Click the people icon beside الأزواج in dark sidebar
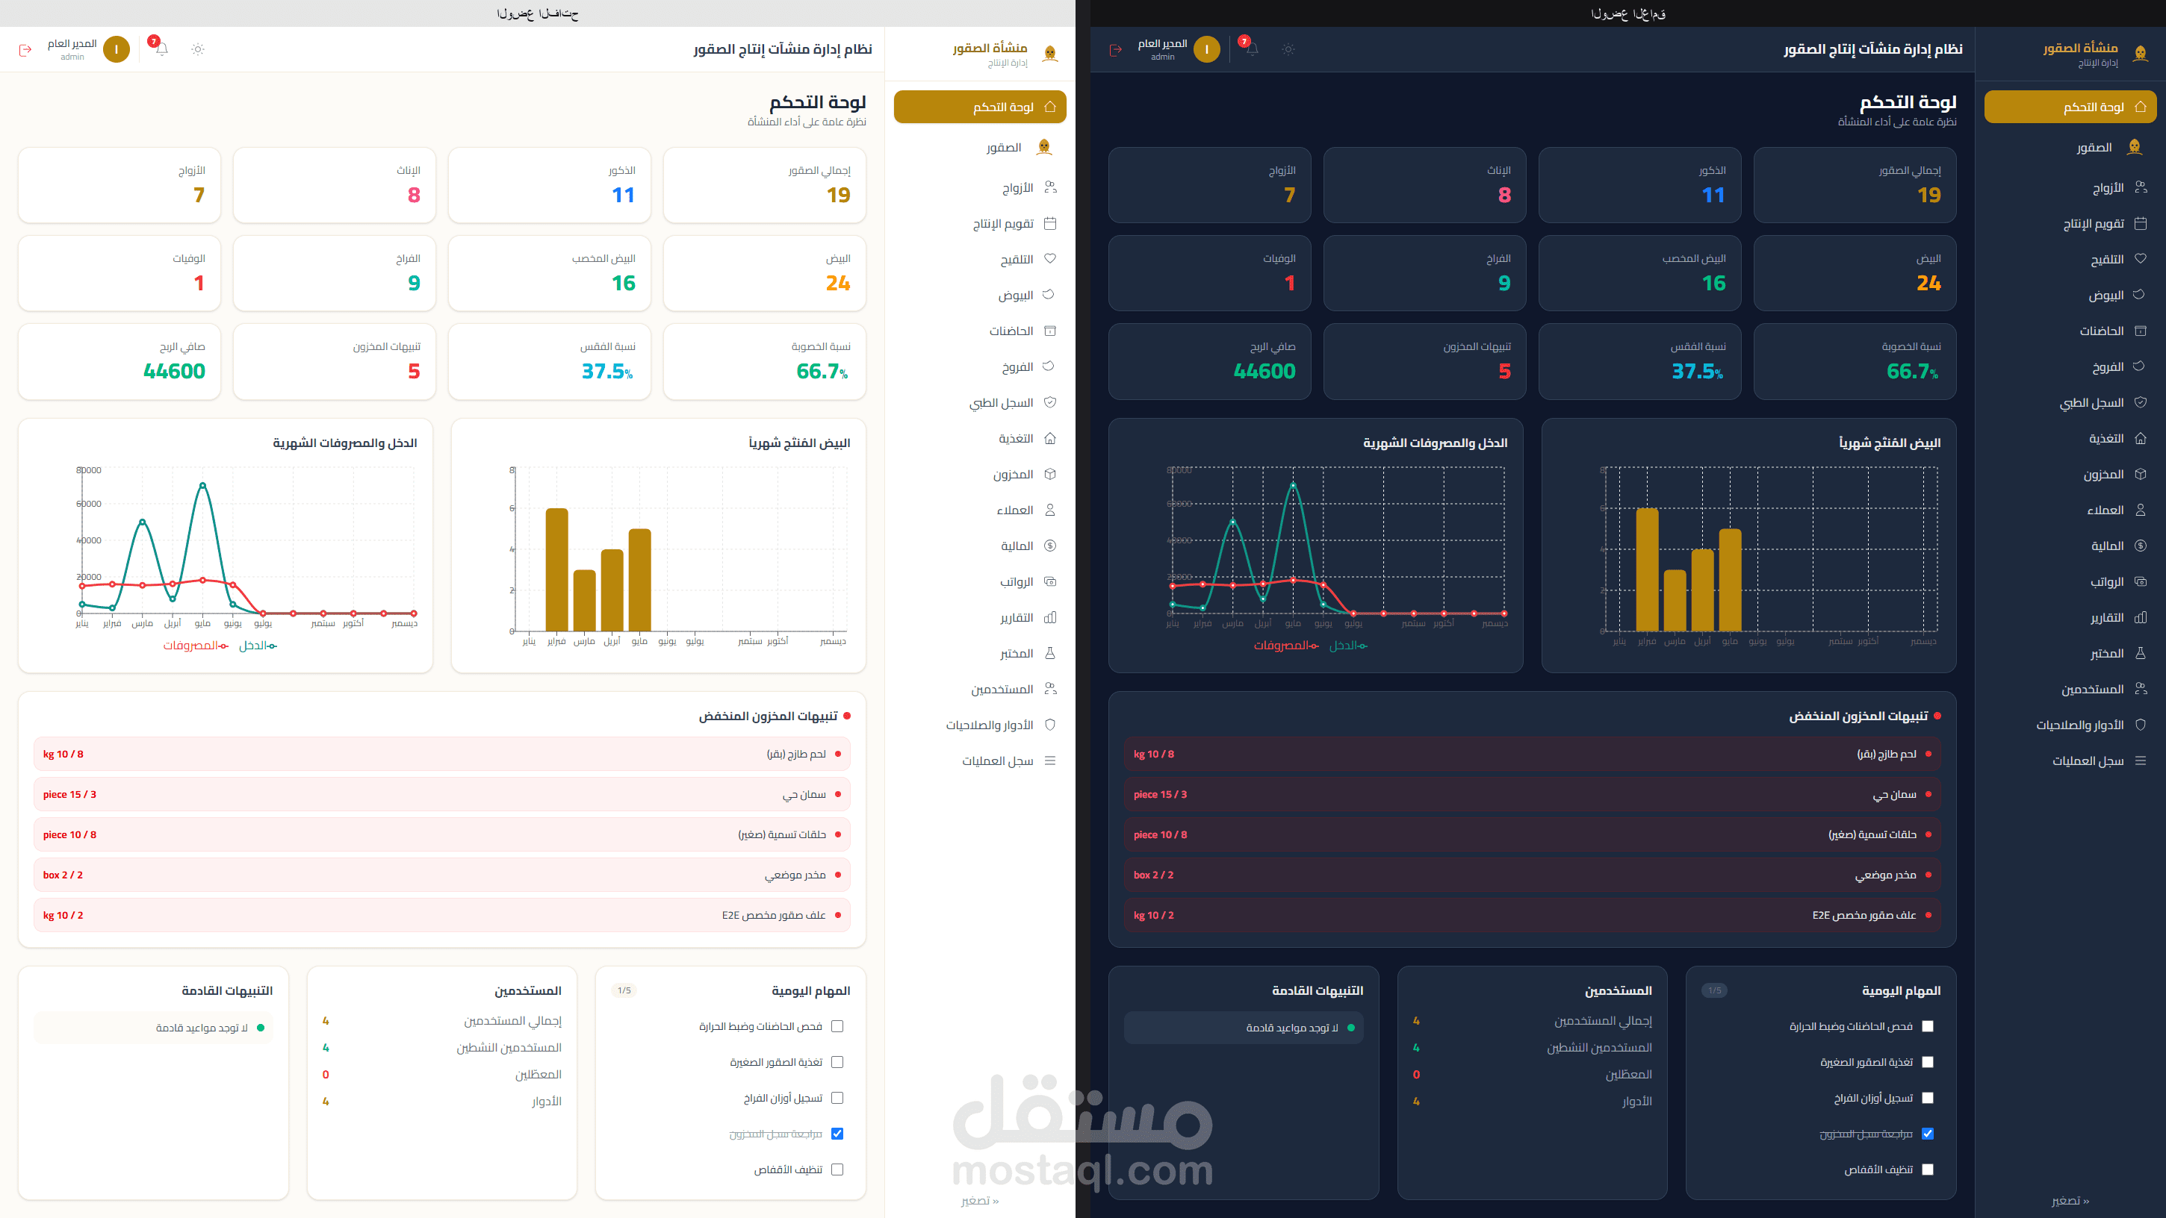The height and width of the screenshot is (1218, 2166). [2140, 187]
